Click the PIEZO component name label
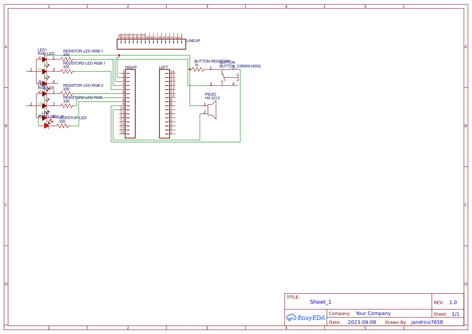472x334 pixels. (x=210, y=94)
